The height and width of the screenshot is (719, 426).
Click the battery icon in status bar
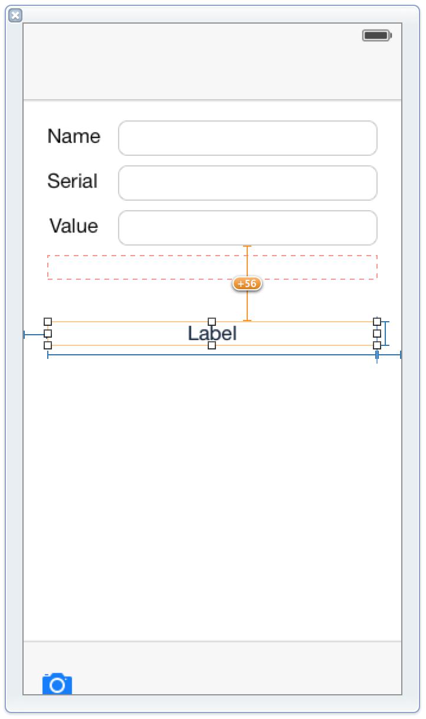pyautogui.click(x=377, y=36)
